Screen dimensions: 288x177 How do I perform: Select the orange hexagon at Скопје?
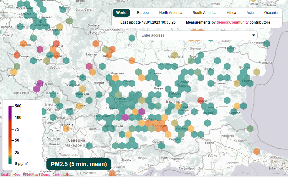[x=66, y=129]
